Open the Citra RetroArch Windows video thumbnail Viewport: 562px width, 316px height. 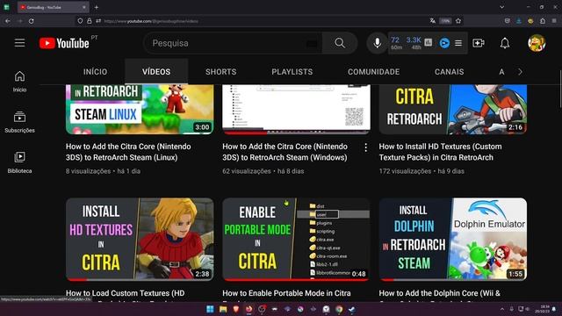click(296, 109)
